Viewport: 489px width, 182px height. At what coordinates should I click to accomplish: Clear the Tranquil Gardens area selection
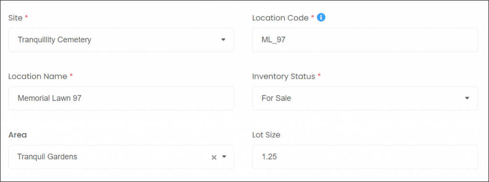[214, 157]
